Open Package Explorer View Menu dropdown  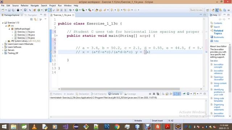tap(45, 19)
